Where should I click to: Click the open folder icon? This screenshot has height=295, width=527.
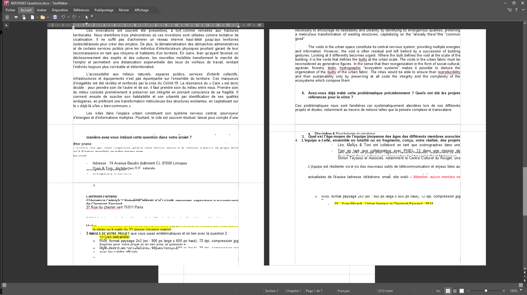[43, 17]
